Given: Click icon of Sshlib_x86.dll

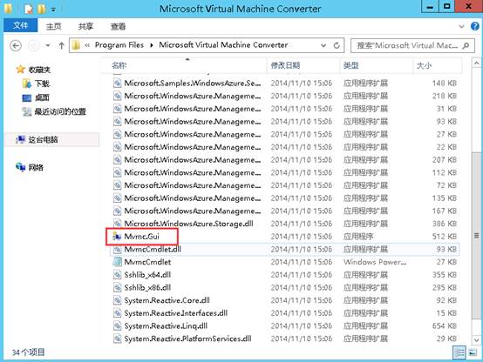Looking at the screenshot, I should pyautogui.click(x=117, y=287).
